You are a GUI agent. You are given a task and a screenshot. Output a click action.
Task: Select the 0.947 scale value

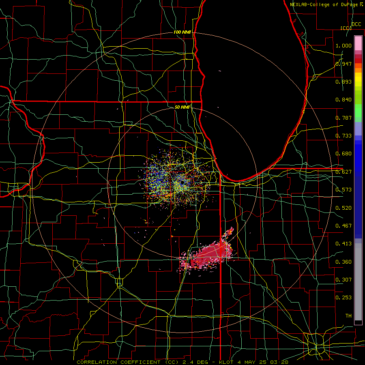coord(344,64)
